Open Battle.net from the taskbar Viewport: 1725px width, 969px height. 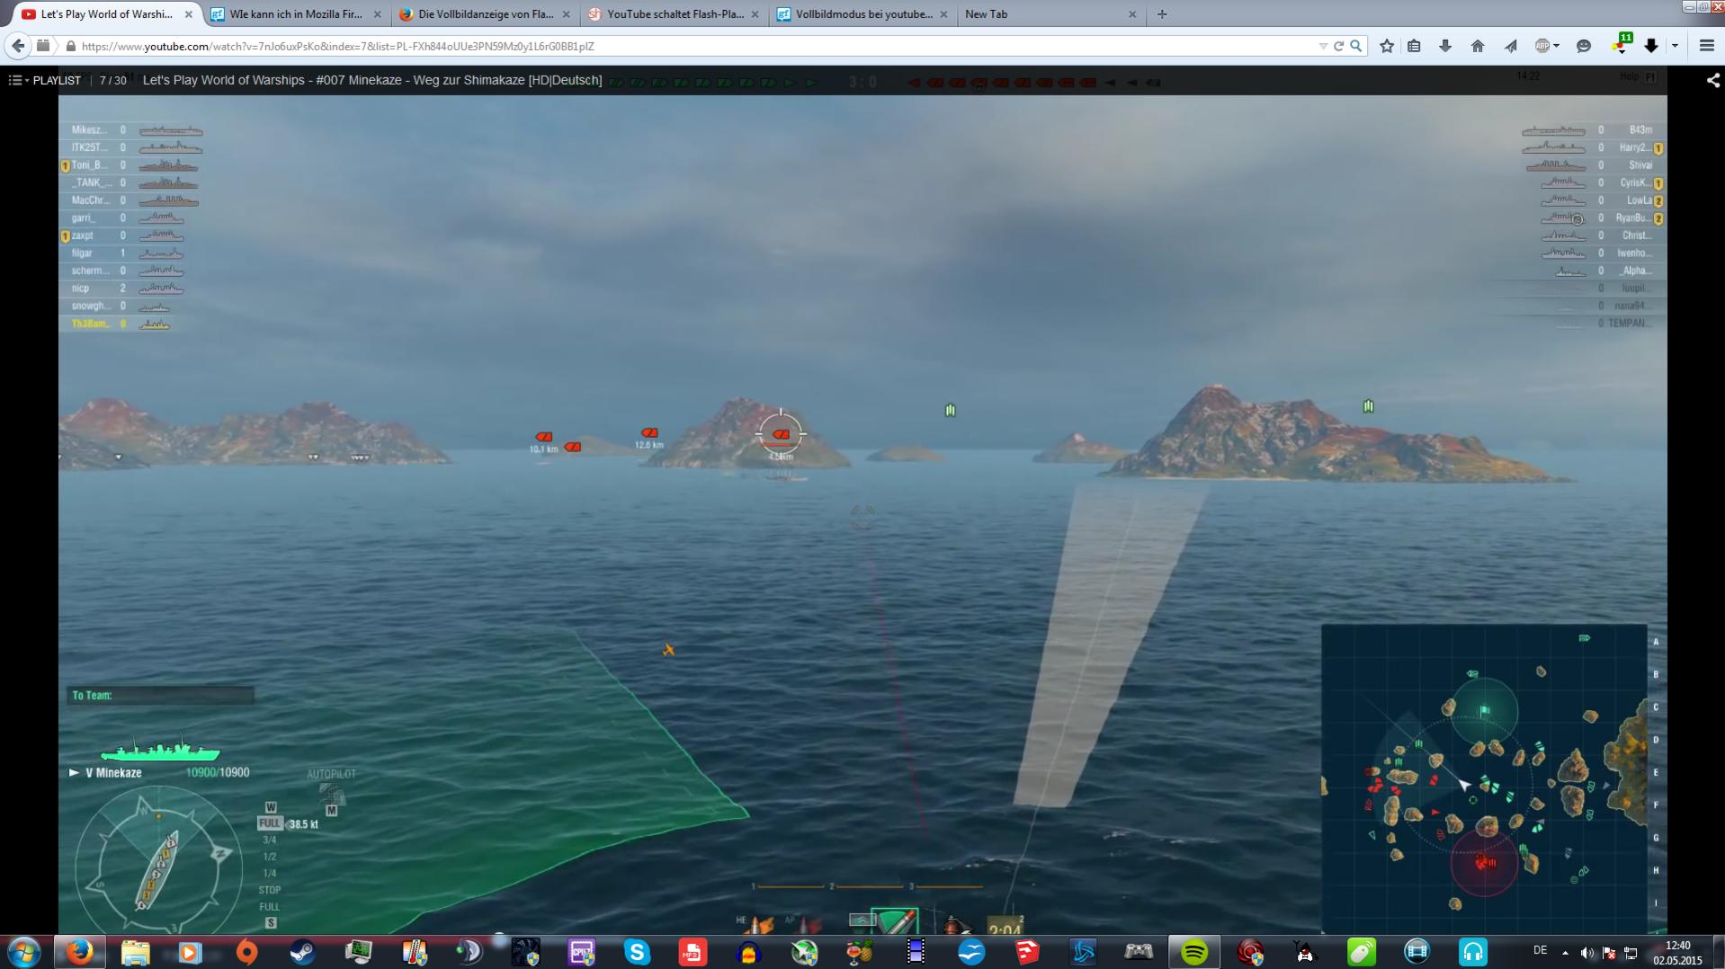point(1083,952)
